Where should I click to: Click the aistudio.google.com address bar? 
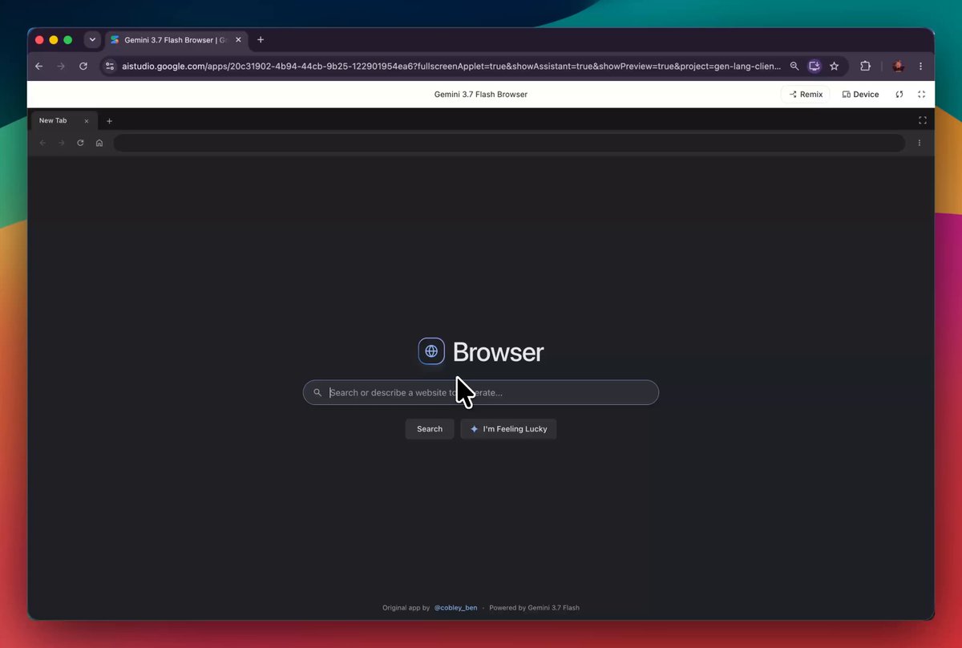[450, 67]
